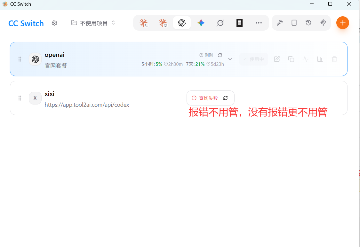
Task: Open the book prompts icon
Action: coord(294,23)
